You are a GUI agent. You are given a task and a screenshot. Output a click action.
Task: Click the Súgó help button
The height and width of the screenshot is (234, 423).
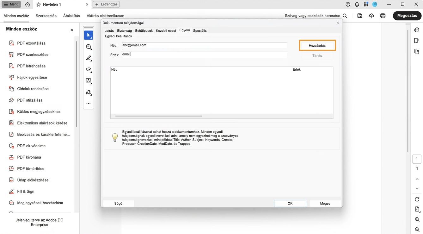pos(118,204)
